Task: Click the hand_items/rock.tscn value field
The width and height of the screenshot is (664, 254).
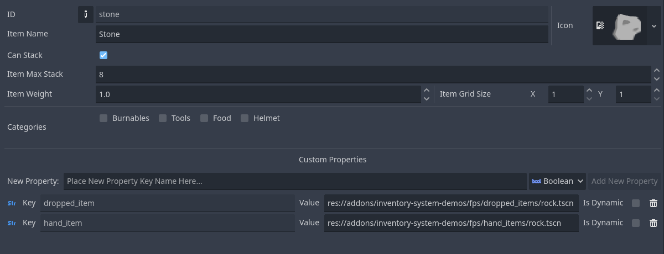Action: (452, 223)
